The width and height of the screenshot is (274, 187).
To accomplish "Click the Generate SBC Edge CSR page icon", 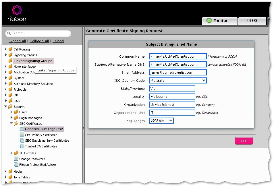I will click(x=22, y=129).
